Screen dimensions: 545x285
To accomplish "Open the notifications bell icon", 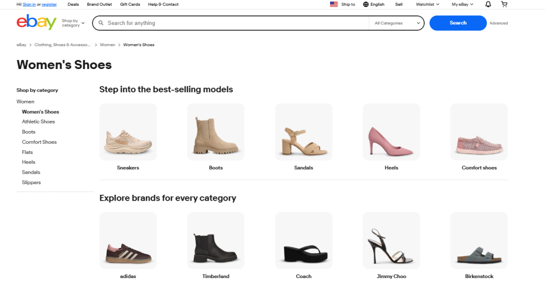I will click(x=488, y=4).
